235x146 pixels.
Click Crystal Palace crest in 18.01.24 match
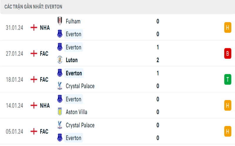point(60,86)
